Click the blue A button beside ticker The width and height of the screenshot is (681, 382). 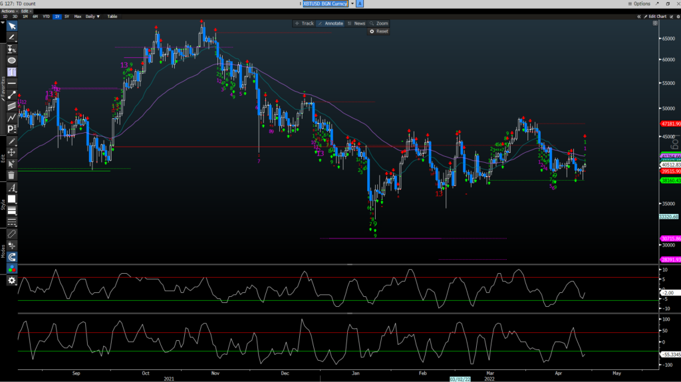pos(360,3)
